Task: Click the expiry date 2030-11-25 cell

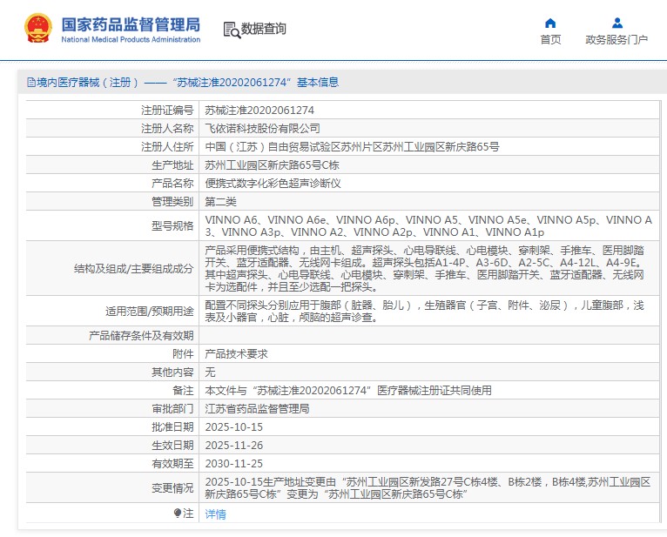Action: tap(233, 464)
